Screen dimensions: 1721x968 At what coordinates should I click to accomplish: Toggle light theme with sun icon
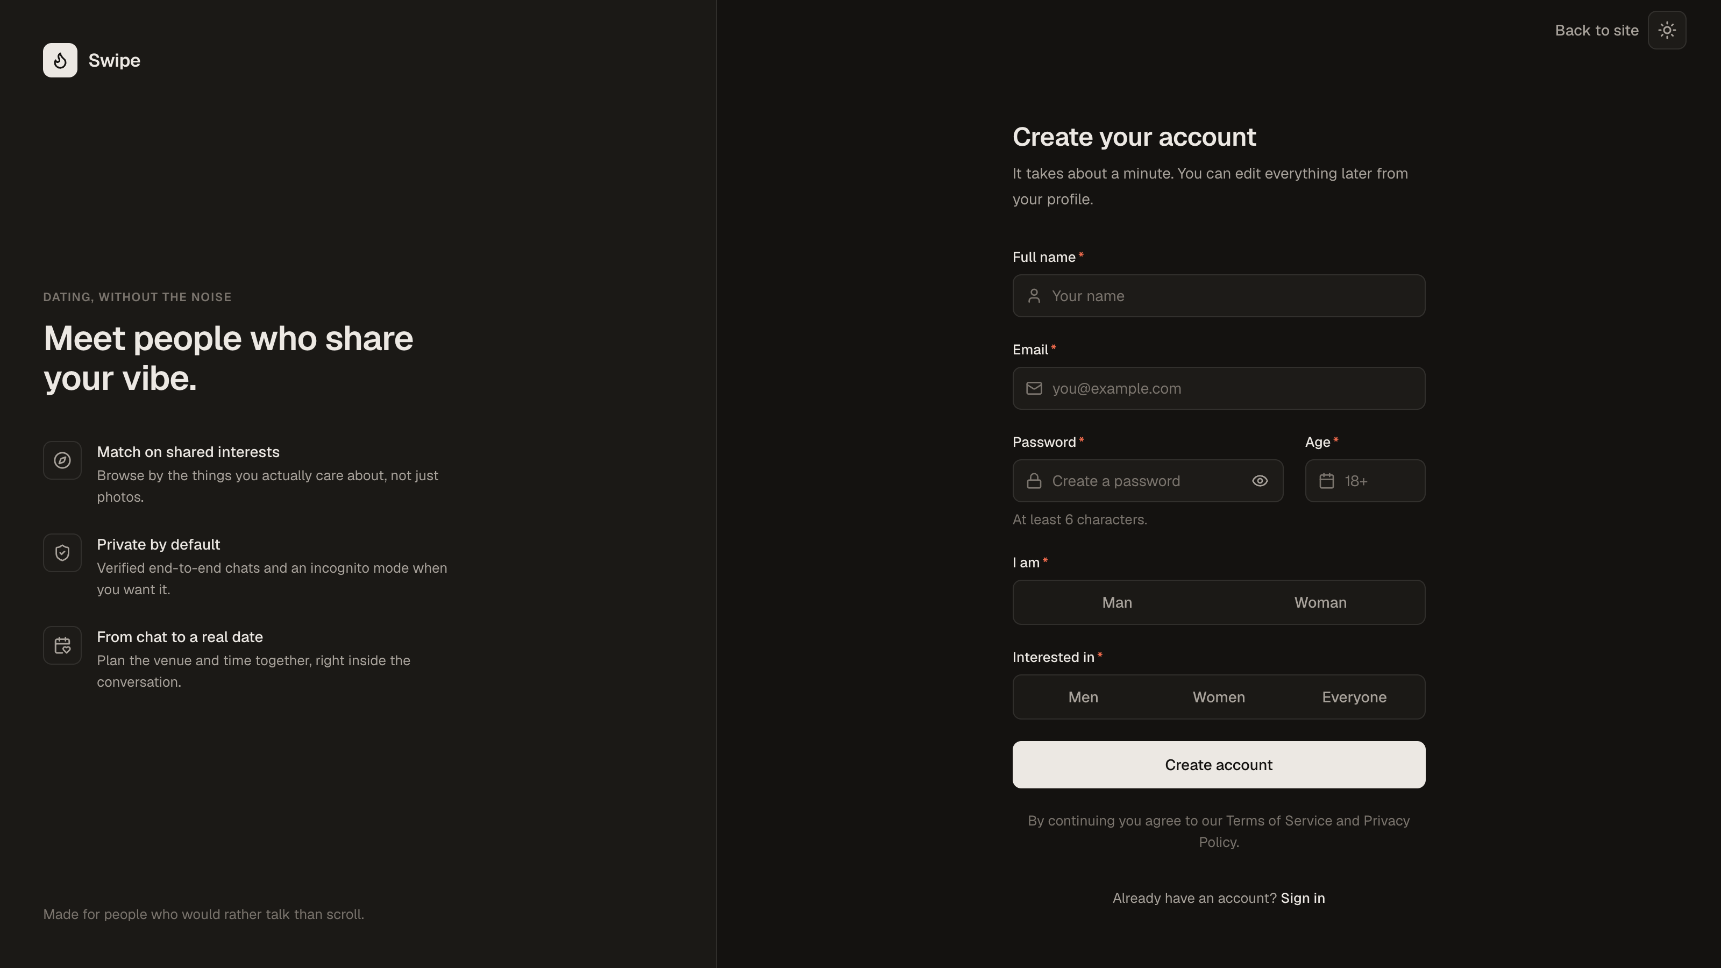click(x=1667, y=30)
